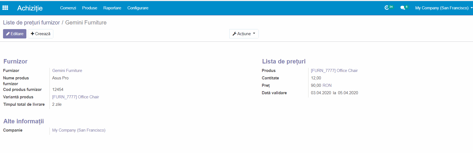The height and width of the screenshot is (153, 473).
Task: Open the apps grid menu icon
Action: point(5,8)
